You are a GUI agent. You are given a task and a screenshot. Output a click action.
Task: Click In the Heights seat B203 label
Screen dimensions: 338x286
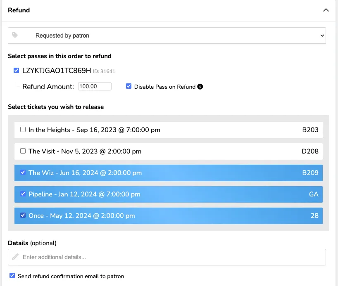(310, 130)
